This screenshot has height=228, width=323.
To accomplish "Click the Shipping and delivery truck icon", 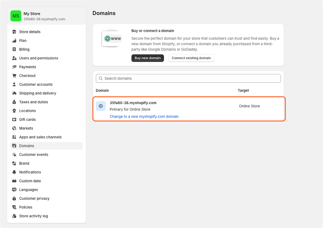I will (x=14, y=93).
